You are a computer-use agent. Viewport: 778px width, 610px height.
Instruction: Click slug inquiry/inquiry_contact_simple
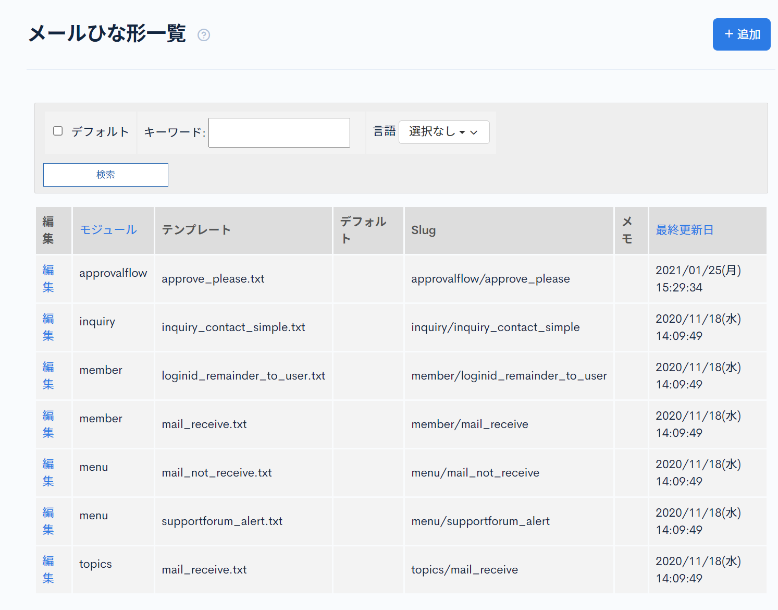[496, 327]
